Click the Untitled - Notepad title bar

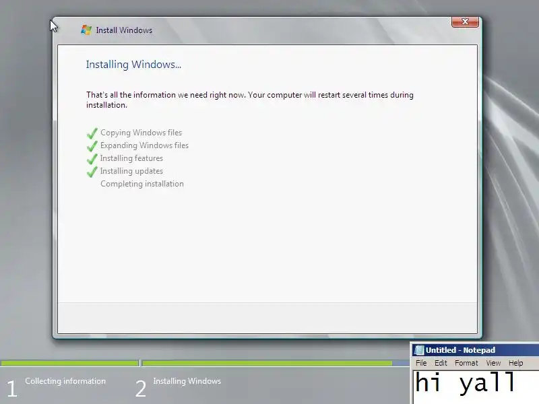tap(476, 350)
